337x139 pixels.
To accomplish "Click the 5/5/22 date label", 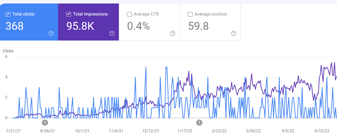I will click(288, 131).
